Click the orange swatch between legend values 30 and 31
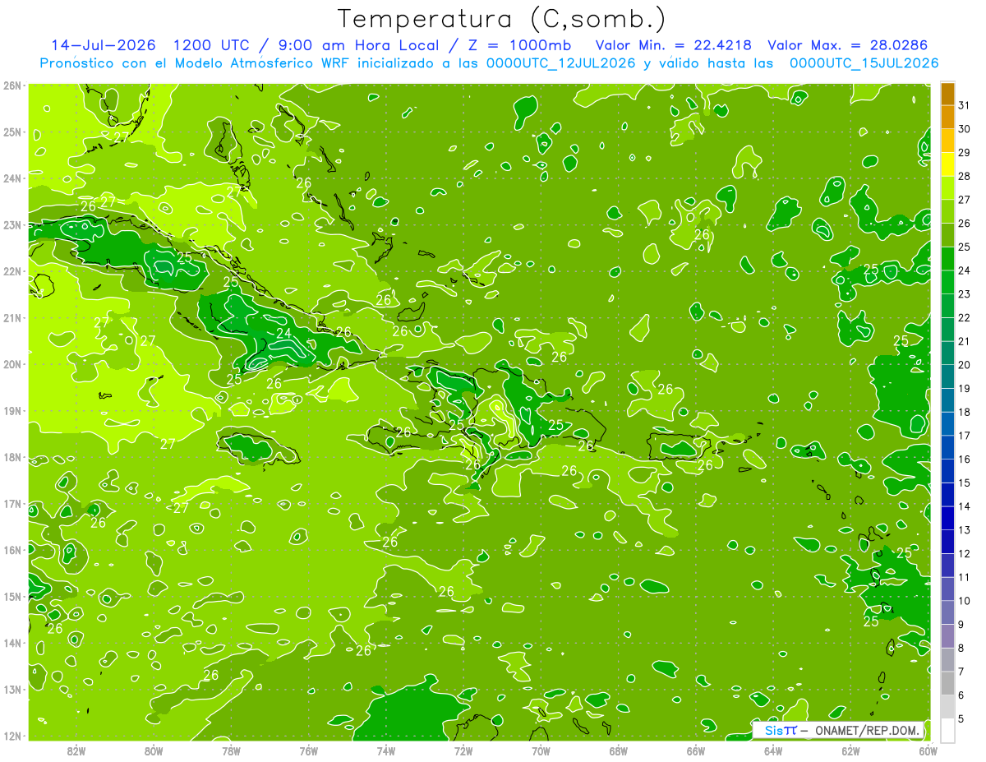 (x=947, y=118)
